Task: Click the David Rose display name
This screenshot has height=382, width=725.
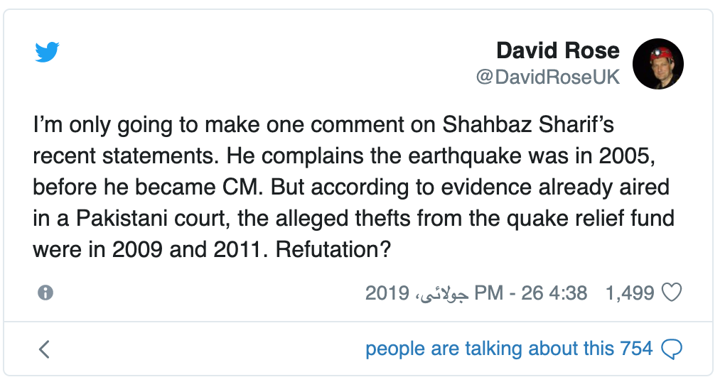Action: (558, 50)
